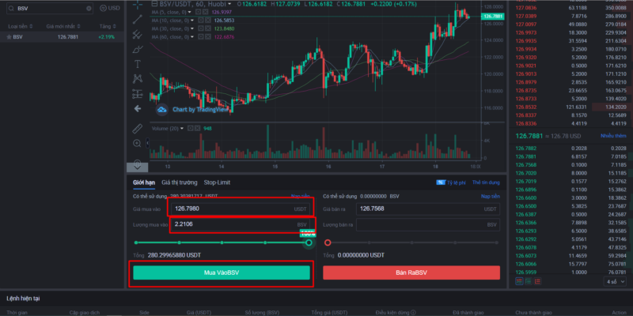Open Tỷ lệ phí fee rate link
Image resolution: width=633 pixels, height=316 pixels.
coord(451,182)
